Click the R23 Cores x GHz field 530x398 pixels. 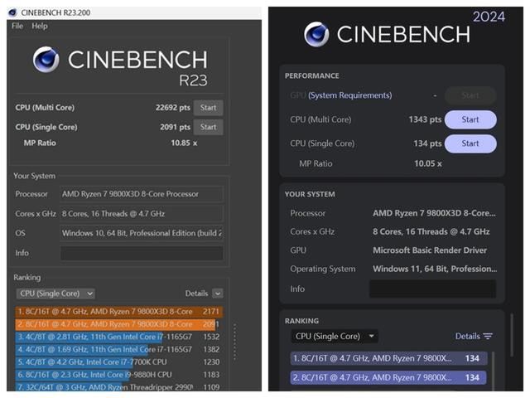142,214
